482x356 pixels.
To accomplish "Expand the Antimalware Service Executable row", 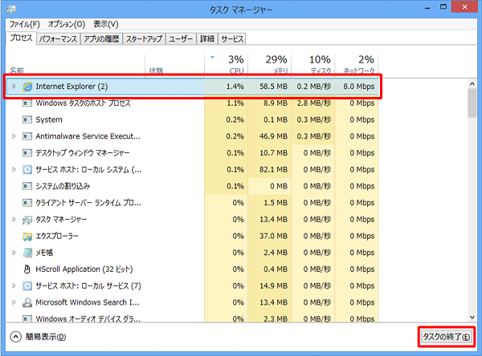I will pos(14,136).
